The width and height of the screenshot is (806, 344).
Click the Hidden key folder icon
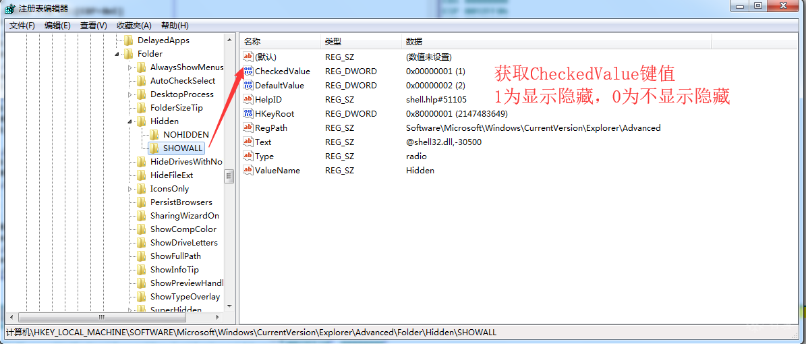pyautogui.click(x=142, y=121)
